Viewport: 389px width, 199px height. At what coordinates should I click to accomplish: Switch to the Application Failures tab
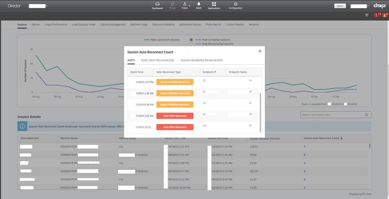[x=190, y=24]
